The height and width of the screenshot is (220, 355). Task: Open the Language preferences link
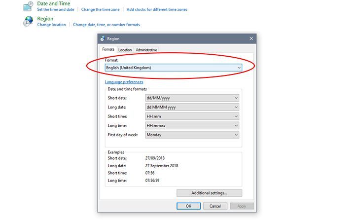[124, 82]
